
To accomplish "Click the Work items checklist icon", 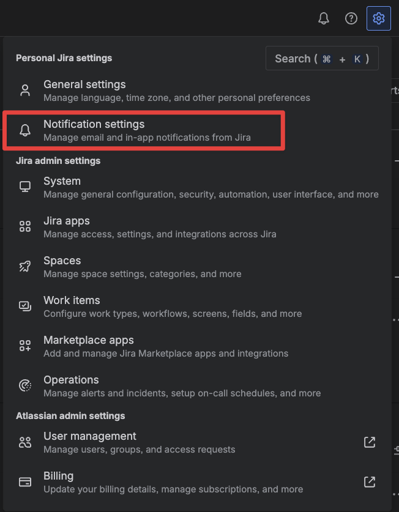I will (25, 306).
